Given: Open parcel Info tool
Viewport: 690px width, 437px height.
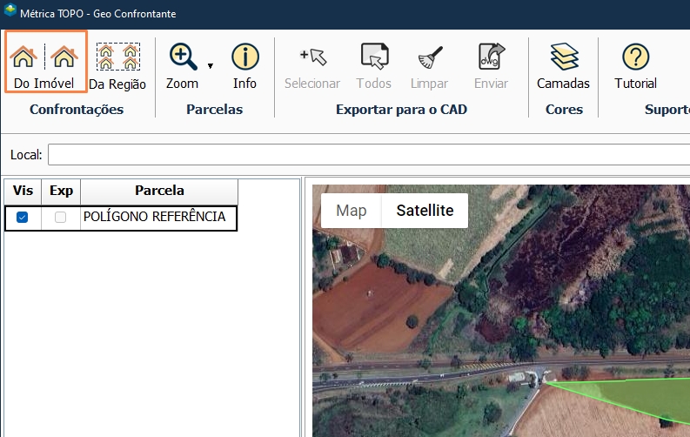Looking at the screenshot, I should (x=245, y=66).
